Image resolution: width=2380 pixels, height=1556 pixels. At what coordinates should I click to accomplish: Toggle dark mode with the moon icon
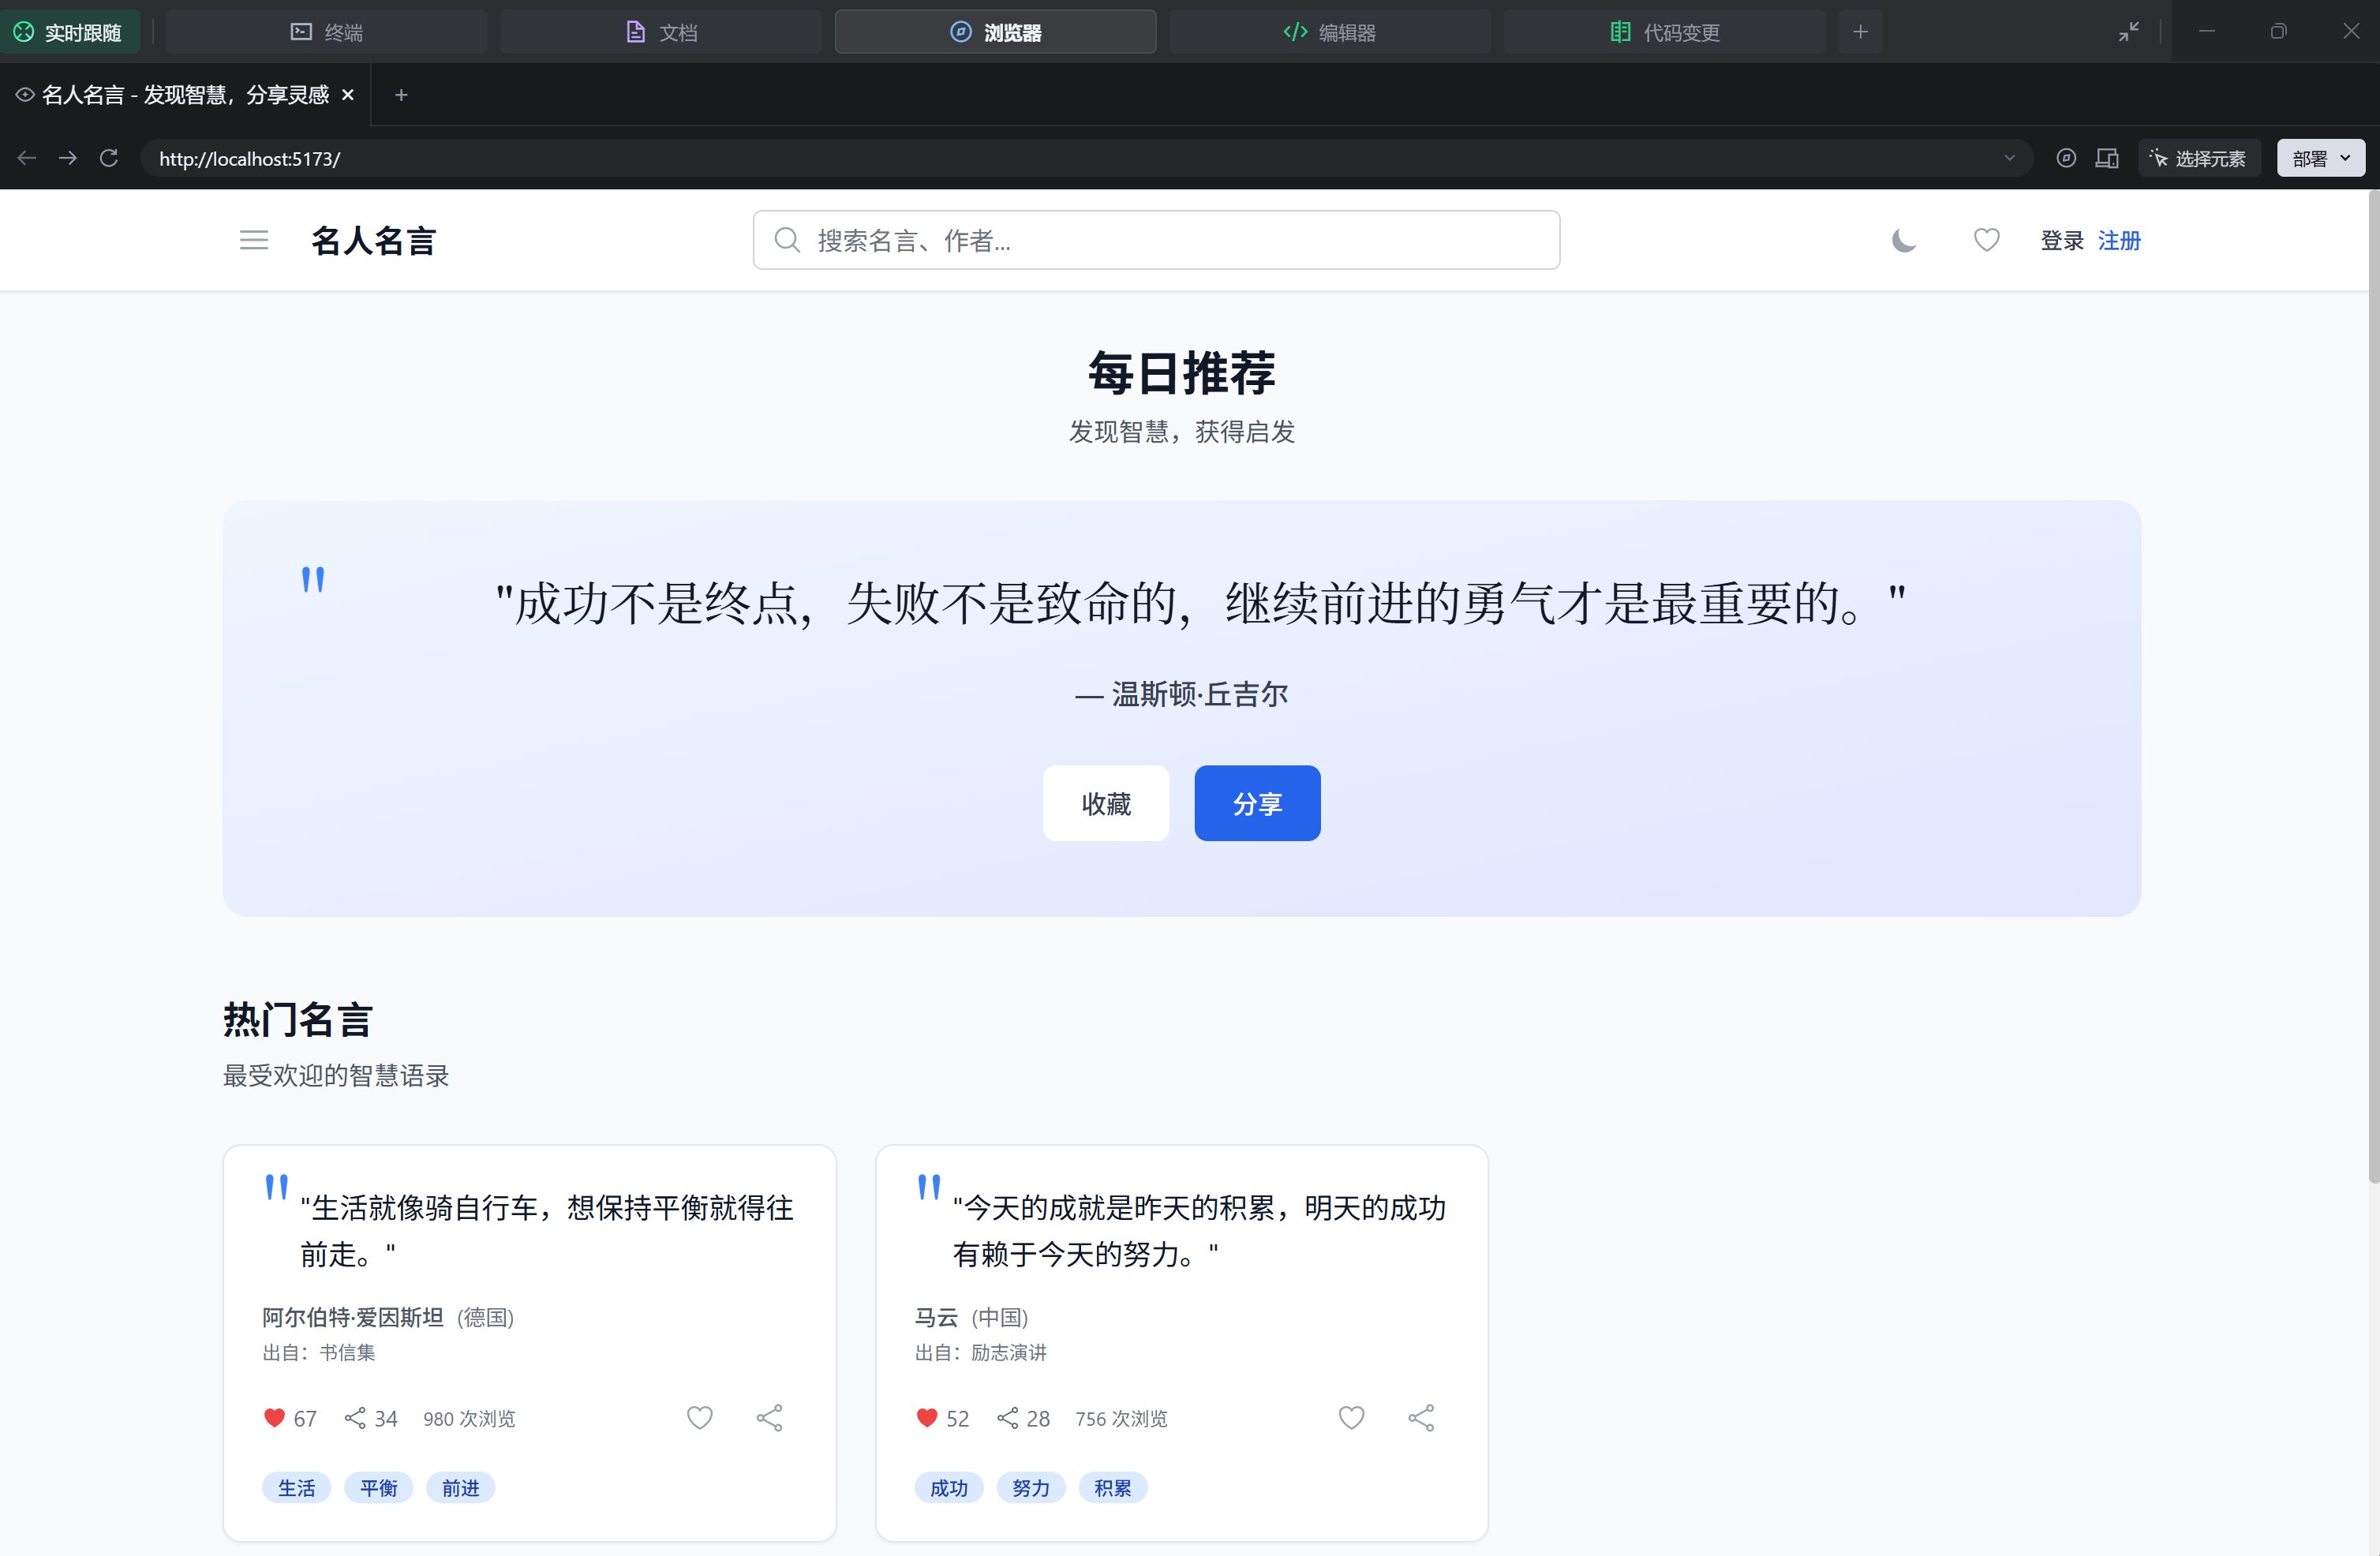tap(1903, 240)
